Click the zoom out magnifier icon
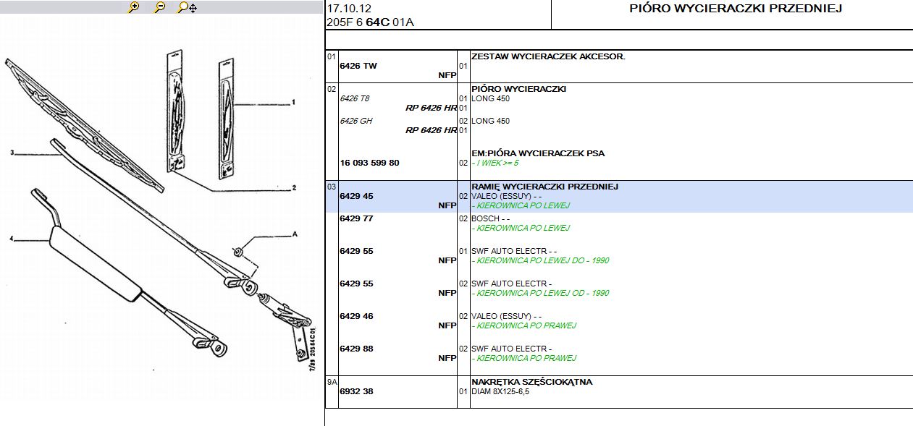The width and height of the screenshot is (913, 426). 160,7
